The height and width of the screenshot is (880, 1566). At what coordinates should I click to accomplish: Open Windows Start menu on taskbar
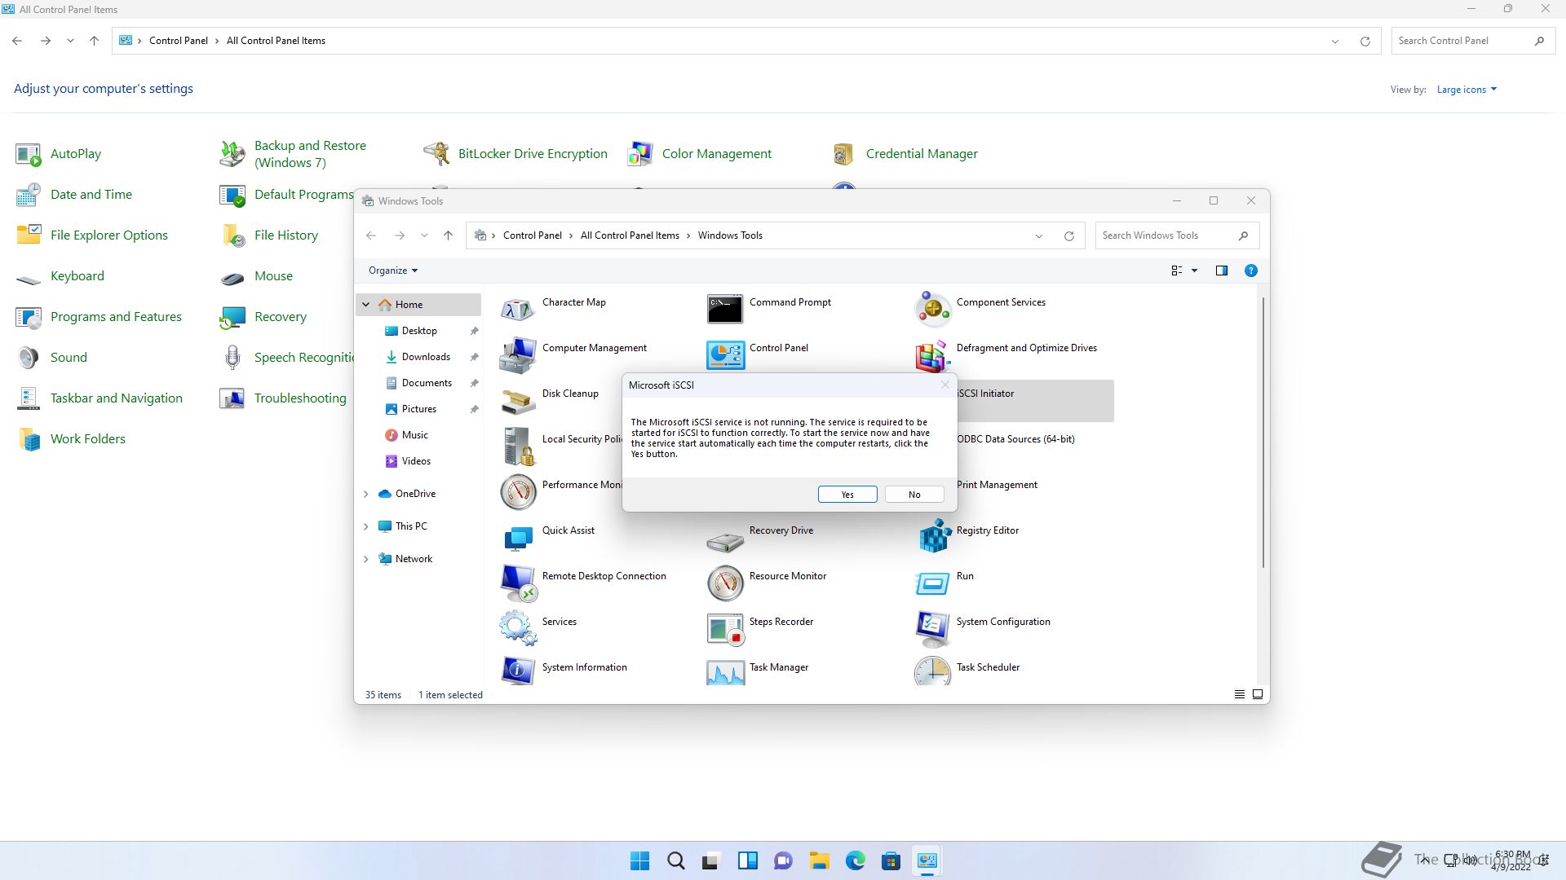click(x=640, y=860)
